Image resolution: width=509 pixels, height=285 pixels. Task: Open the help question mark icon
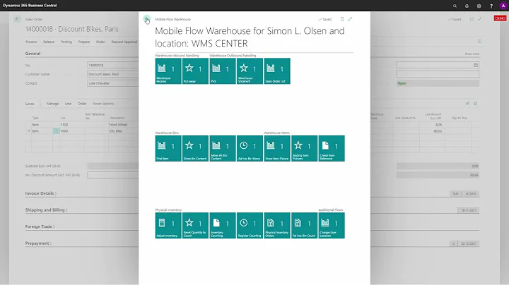point(491,6)
